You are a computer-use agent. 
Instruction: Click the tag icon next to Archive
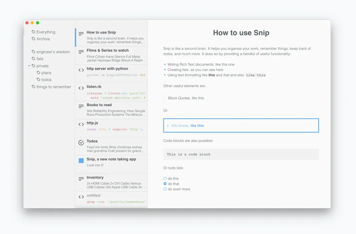pos(34,39)
